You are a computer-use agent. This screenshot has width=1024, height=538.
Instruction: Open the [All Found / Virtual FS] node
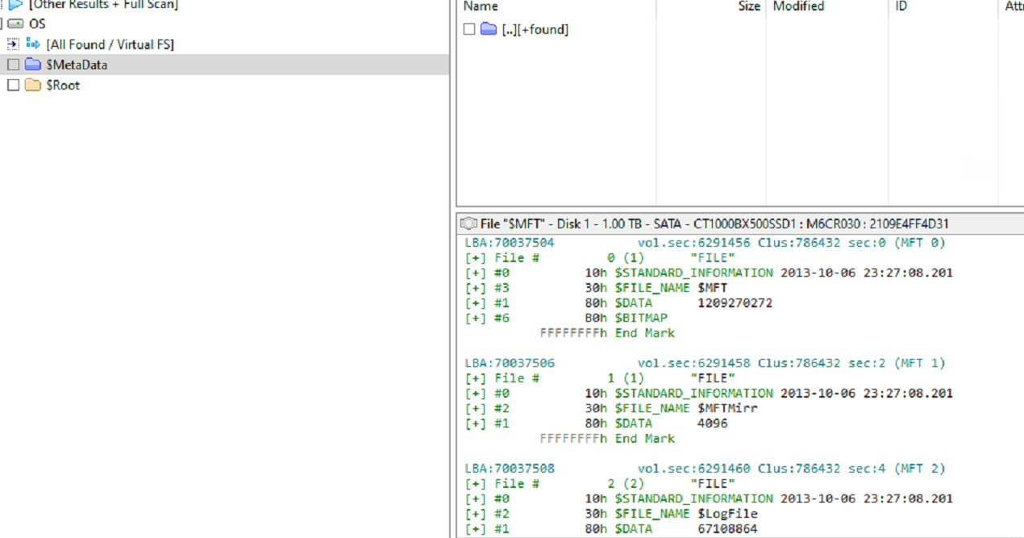(x=110, y=44)
